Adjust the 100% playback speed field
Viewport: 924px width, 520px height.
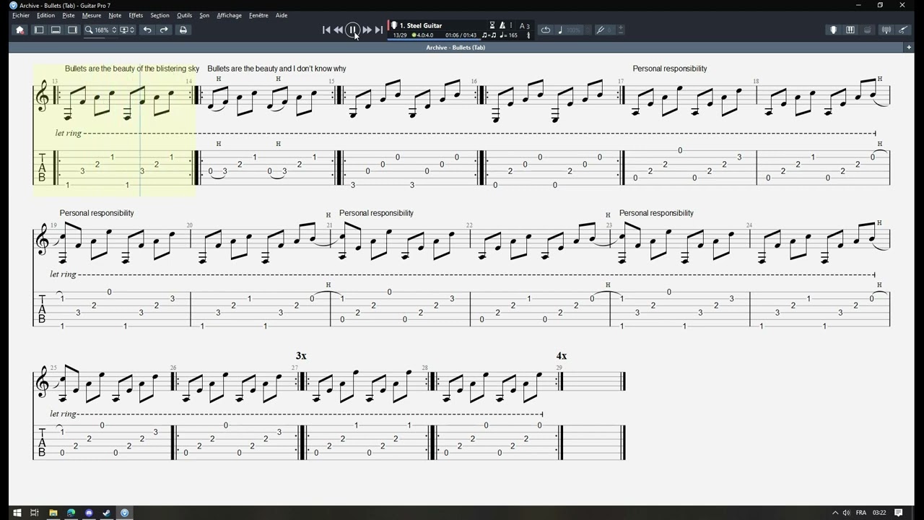tap(574, 30)
